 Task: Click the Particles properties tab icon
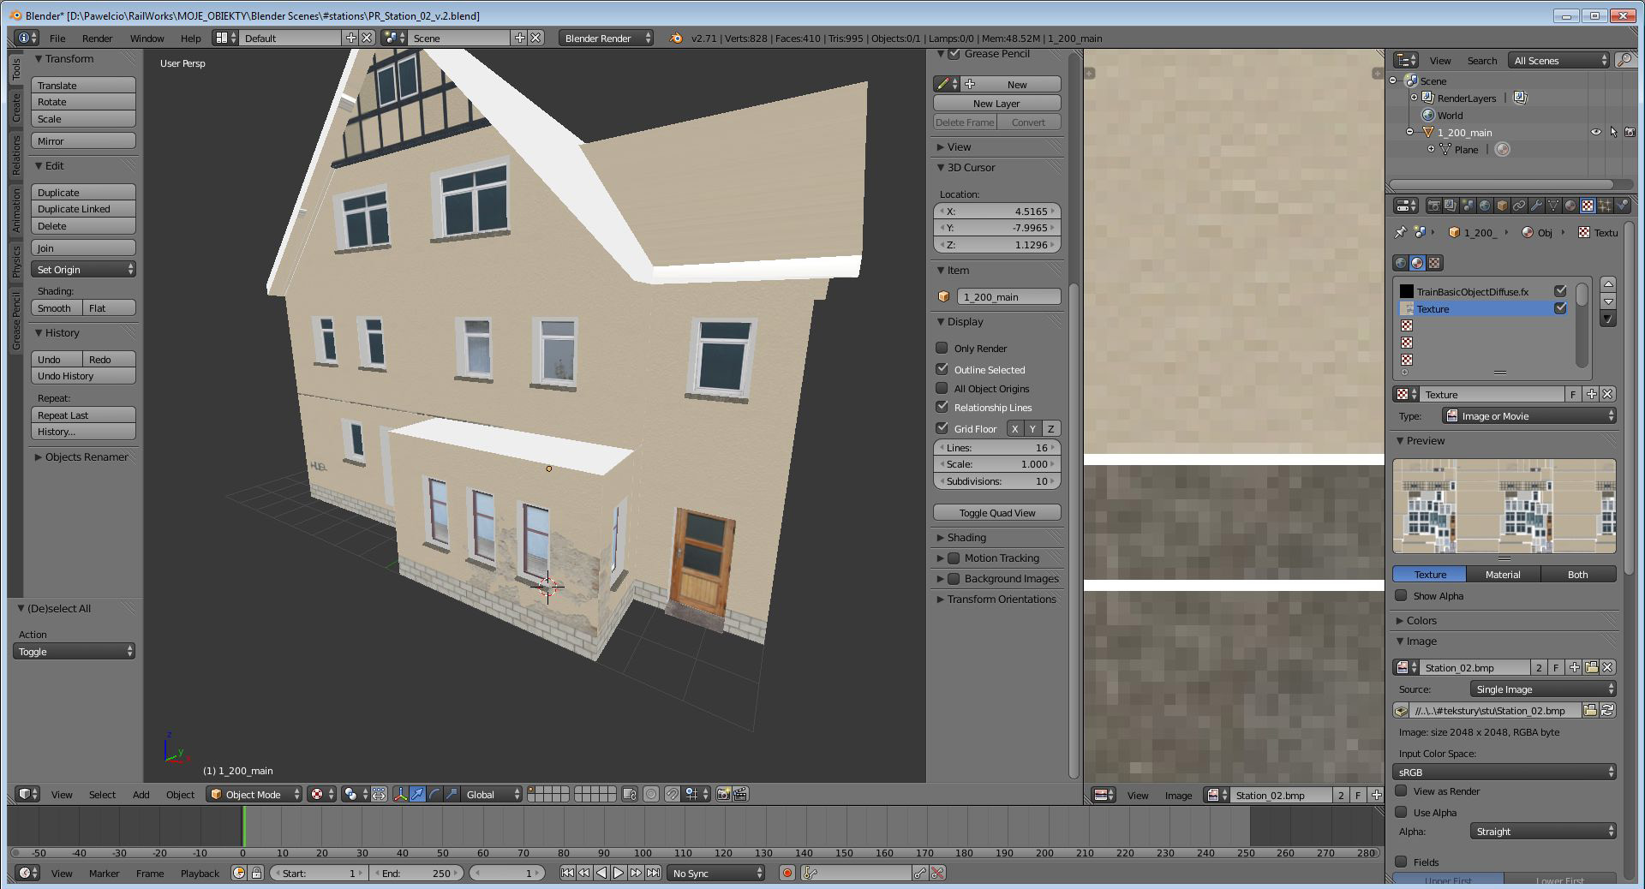tap(1605, 206)
